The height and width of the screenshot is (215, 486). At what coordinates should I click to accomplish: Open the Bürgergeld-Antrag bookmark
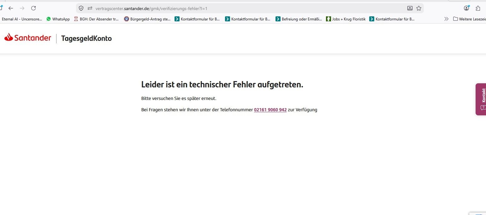[147, 19]
